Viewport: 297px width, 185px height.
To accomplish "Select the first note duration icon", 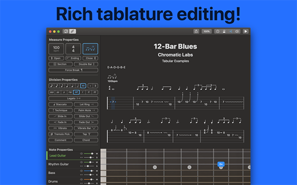I will 51,86.
